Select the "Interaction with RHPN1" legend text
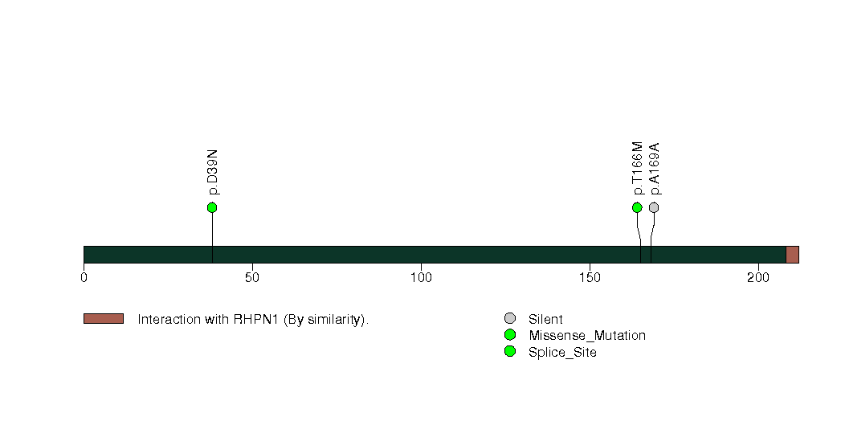Image resolution: width=841 pixels, height=421 pixels. (253, 319)
